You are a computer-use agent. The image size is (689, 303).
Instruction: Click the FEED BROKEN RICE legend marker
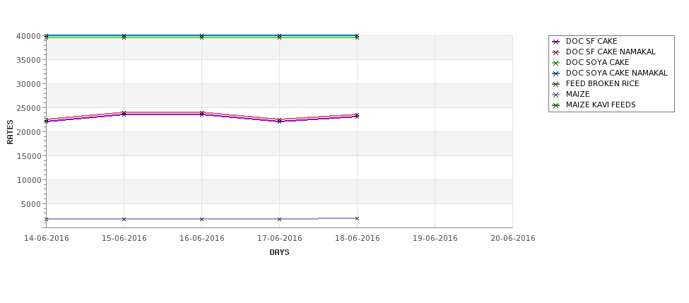point(556,84)
